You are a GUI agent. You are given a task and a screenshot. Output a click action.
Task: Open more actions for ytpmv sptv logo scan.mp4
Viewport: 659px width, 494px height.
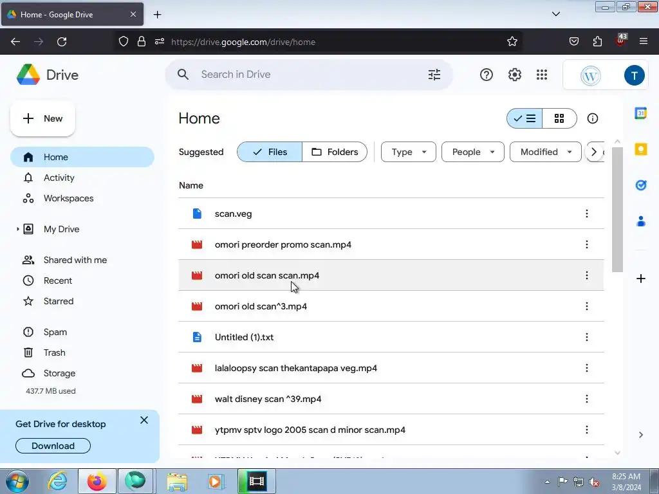click(x=587, y=430)
